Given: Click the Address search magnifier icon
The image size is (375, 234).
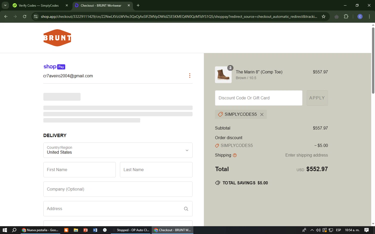Looking at the screenshot, I should [186, 209].
